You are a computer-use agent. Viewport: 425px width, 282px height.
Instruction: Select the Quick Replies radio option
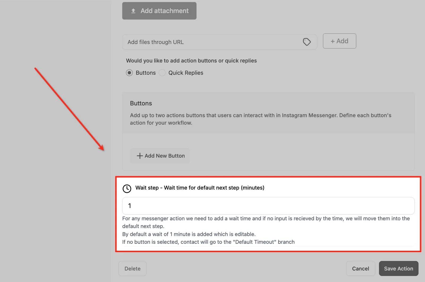tap(162, 73)
